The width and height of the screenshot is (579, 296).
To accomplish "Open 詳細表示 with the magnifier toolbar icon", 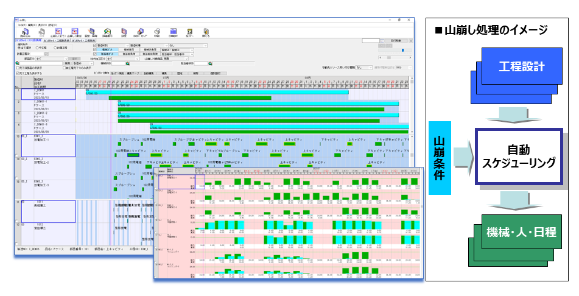I will (107, 32).
